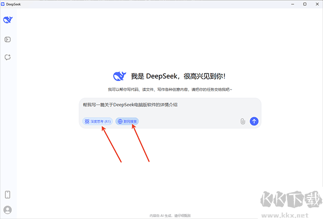Image resolution: width=323 pixels, height=219 pixels.
Task: Toggle the 联网搜索 web search option
Action: coord(127,121)
